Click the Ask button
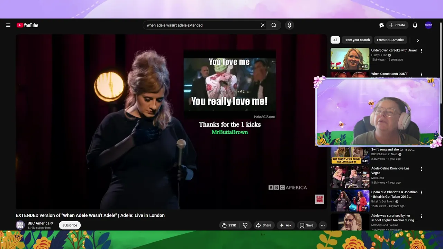Viewport: 443px width, 249px height. [286, 225]
